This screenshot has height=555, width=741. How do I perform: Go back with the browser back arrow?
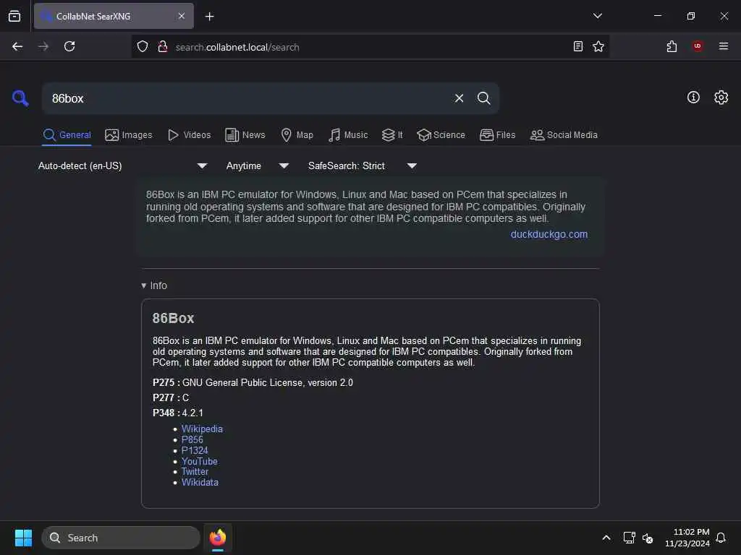17,46
